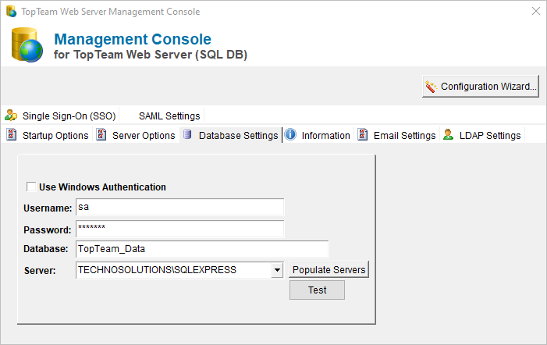Screen dimensions: 547x345
Task: Click the database globe logo in header
Action: (x=27, y=45)
